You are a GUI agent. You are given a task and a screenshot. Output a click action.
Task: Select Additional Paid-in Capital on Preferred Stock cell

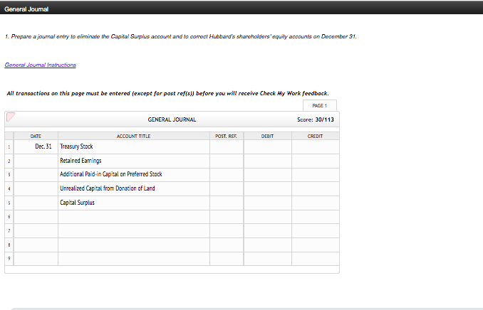click(134, 175)
